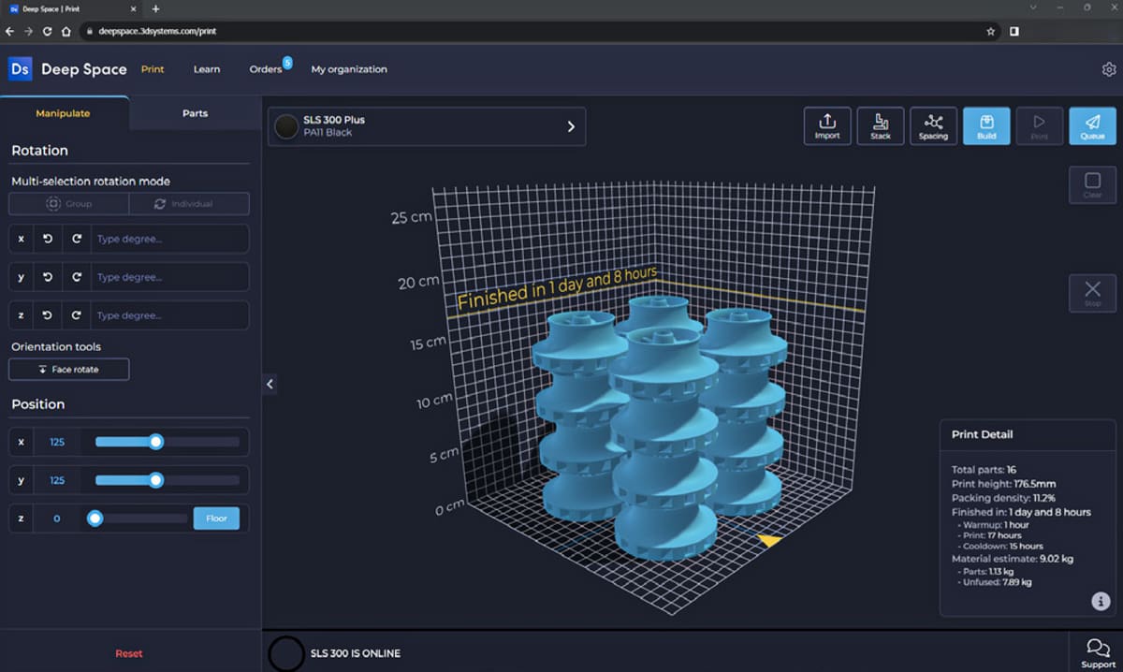Rotate clockwise on the z axis
The image size is (1123, 672).
77,315
